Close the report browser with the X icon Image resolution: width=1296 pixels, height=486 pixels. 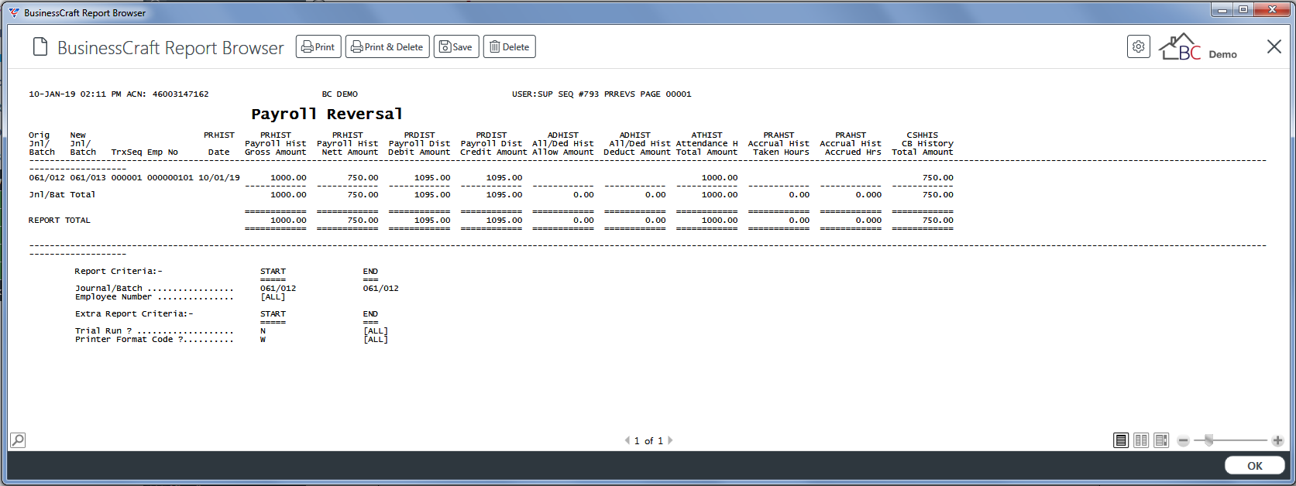(1274, 46)
